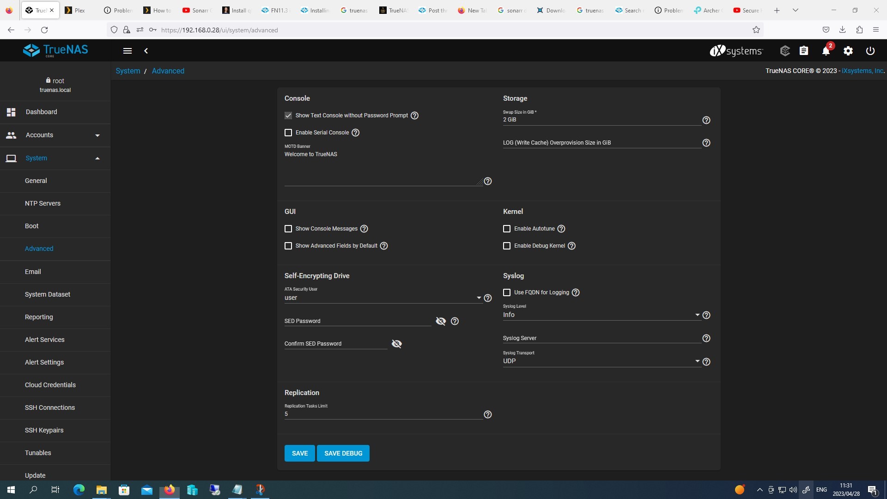
Task: Enable Debug Kernel checkbox
Action: (x=507, y=246)
